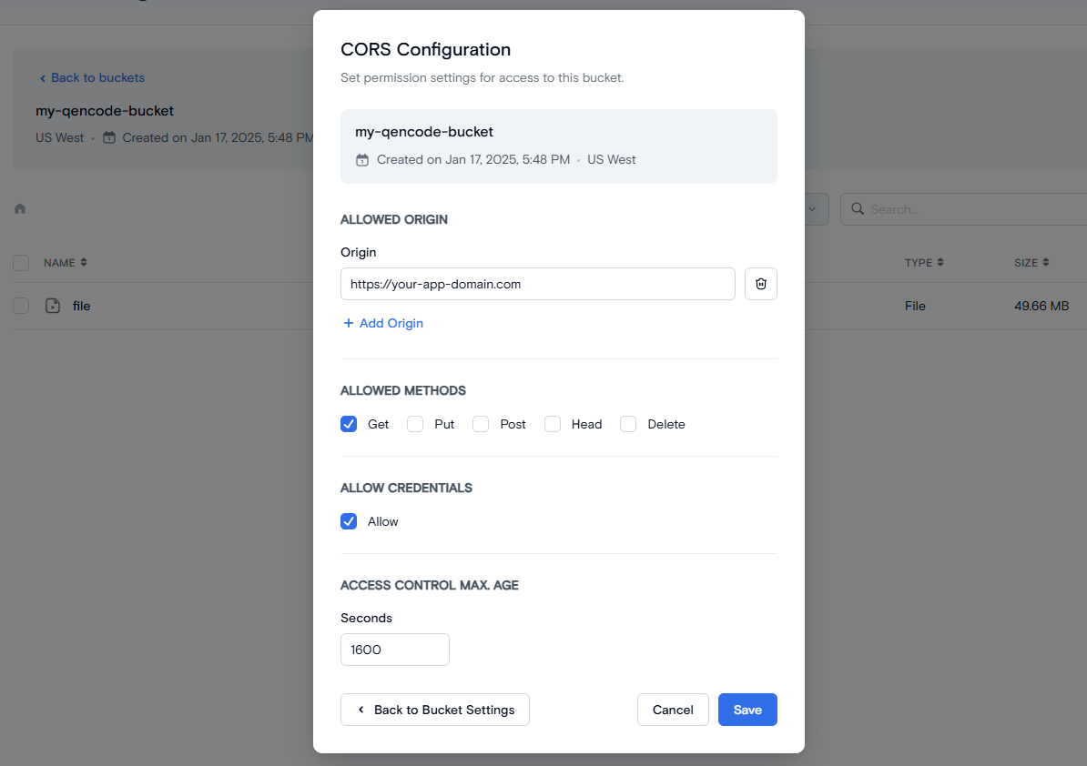1087x766 pixels.
Task: Click the home breadcrumb icon
Action: pyautogui.click(x=20, y=208)
